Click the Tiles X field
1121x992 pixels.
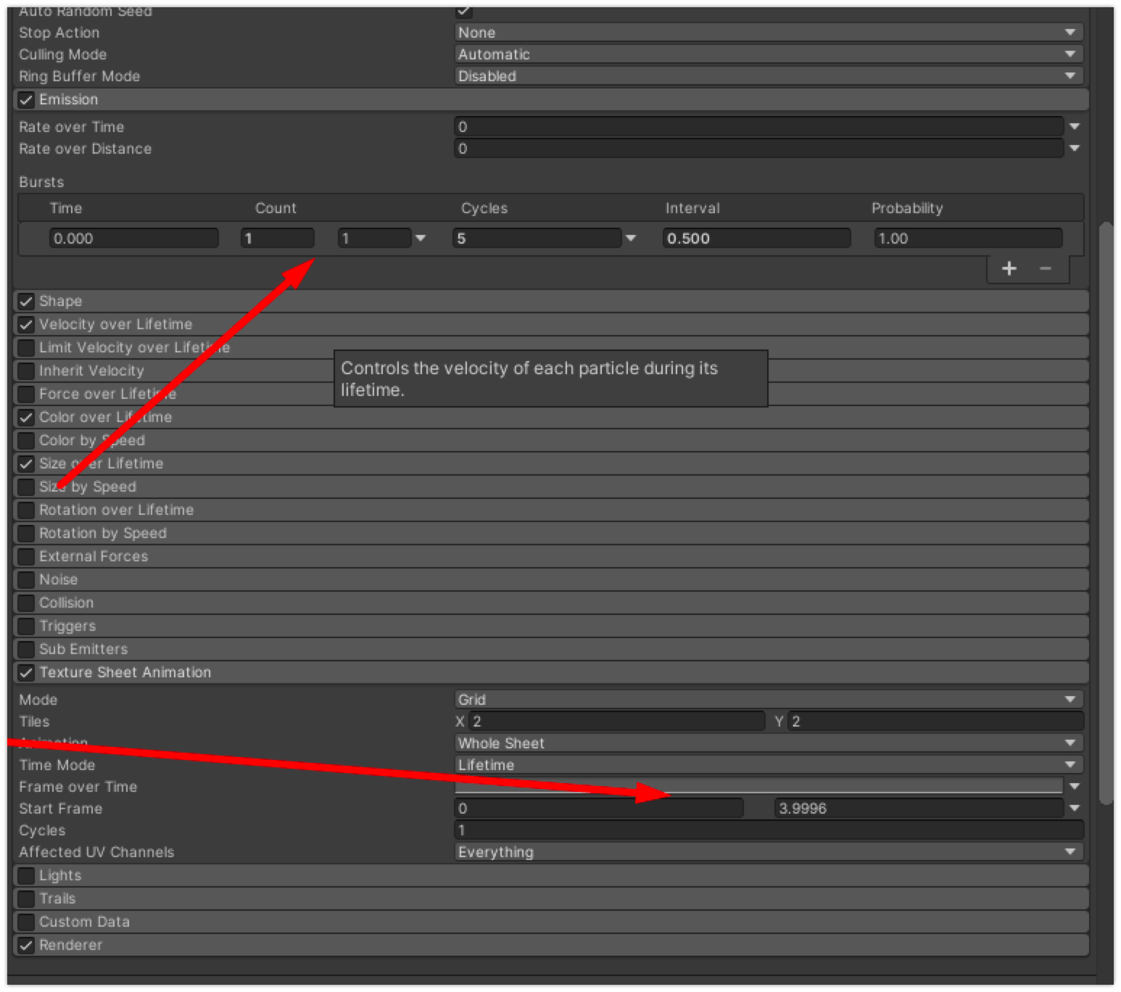tap(616, 722)
